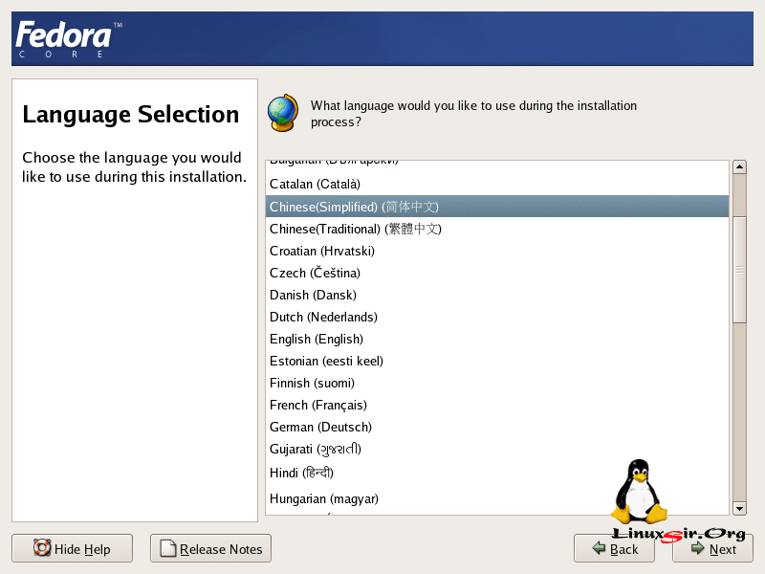The image size is (765, 574).
Task: Choose Finnish (suomi) from the list
Action: [497, 383]
